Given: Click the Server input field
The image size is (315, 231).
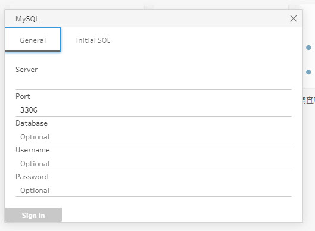Looking at the screenshot, I should click(154, 83).
